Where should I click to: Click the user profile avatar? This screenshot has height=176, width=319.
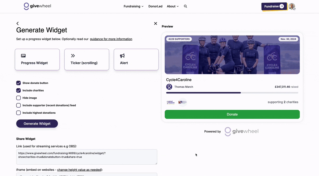pos(292,6)
